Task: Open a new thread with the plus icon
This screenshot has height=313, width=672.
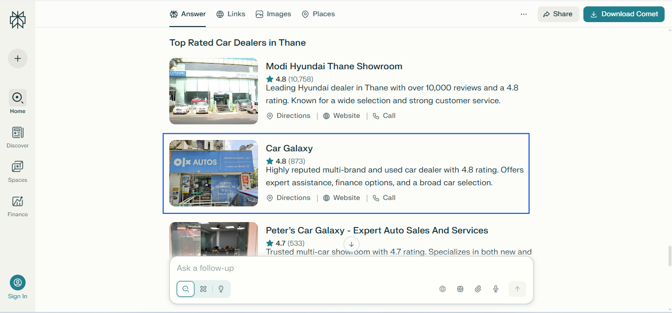Action: pyautogui.click(x=17, y=58)
